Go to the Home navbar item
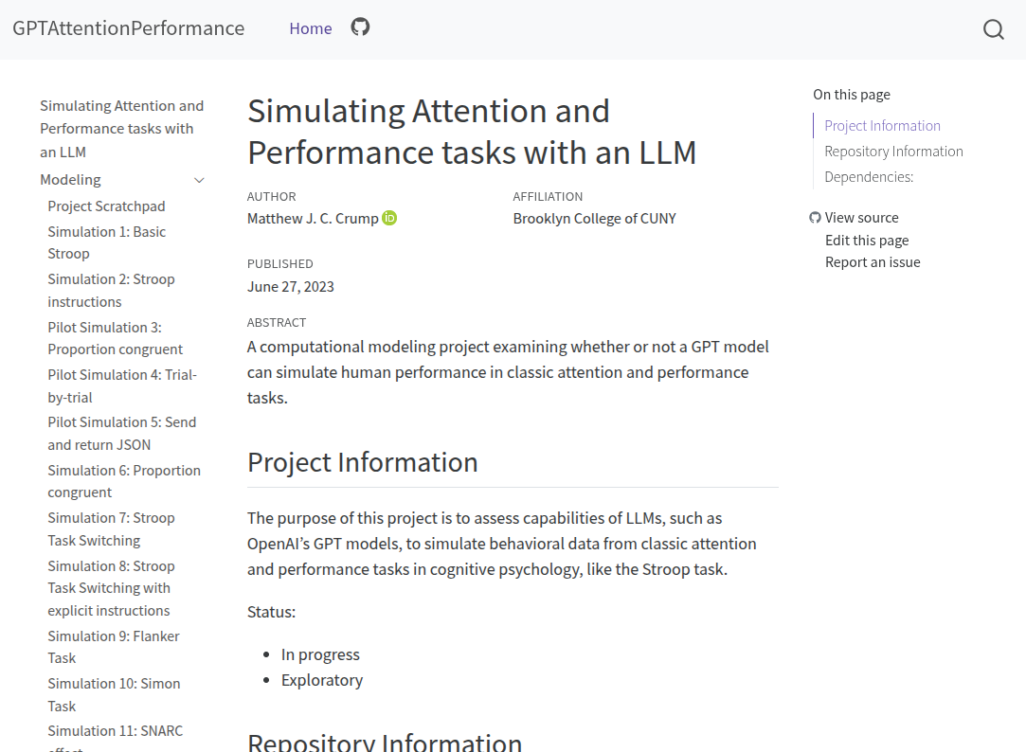This screenshot has width=1026, height=752. 311,28
